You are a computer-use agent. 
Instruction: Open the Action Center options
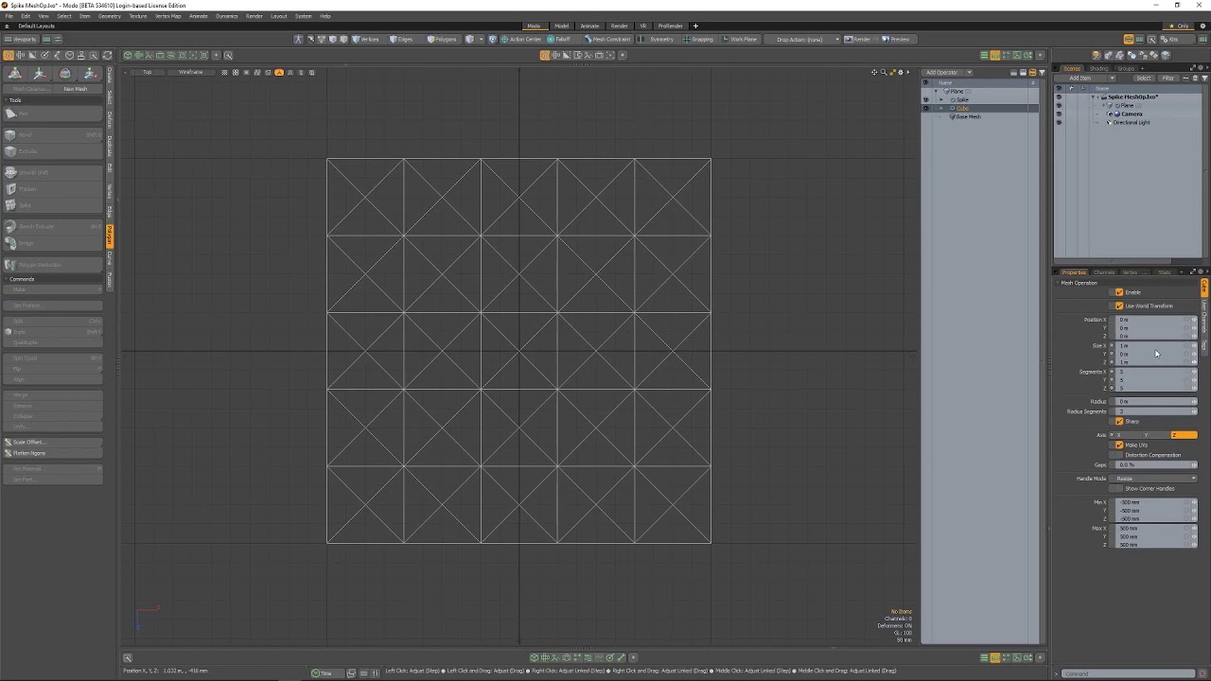(521, 39)
